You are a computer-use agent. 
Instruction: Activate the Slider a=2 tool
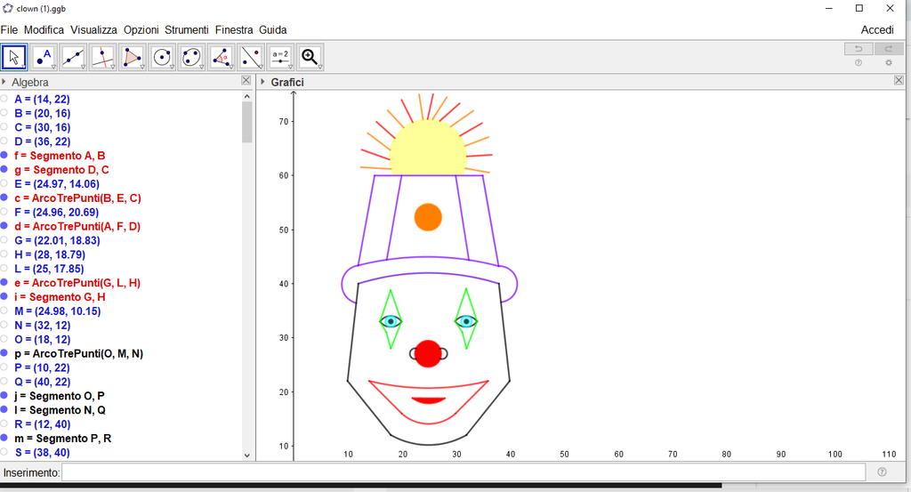[x=280, y=58]
